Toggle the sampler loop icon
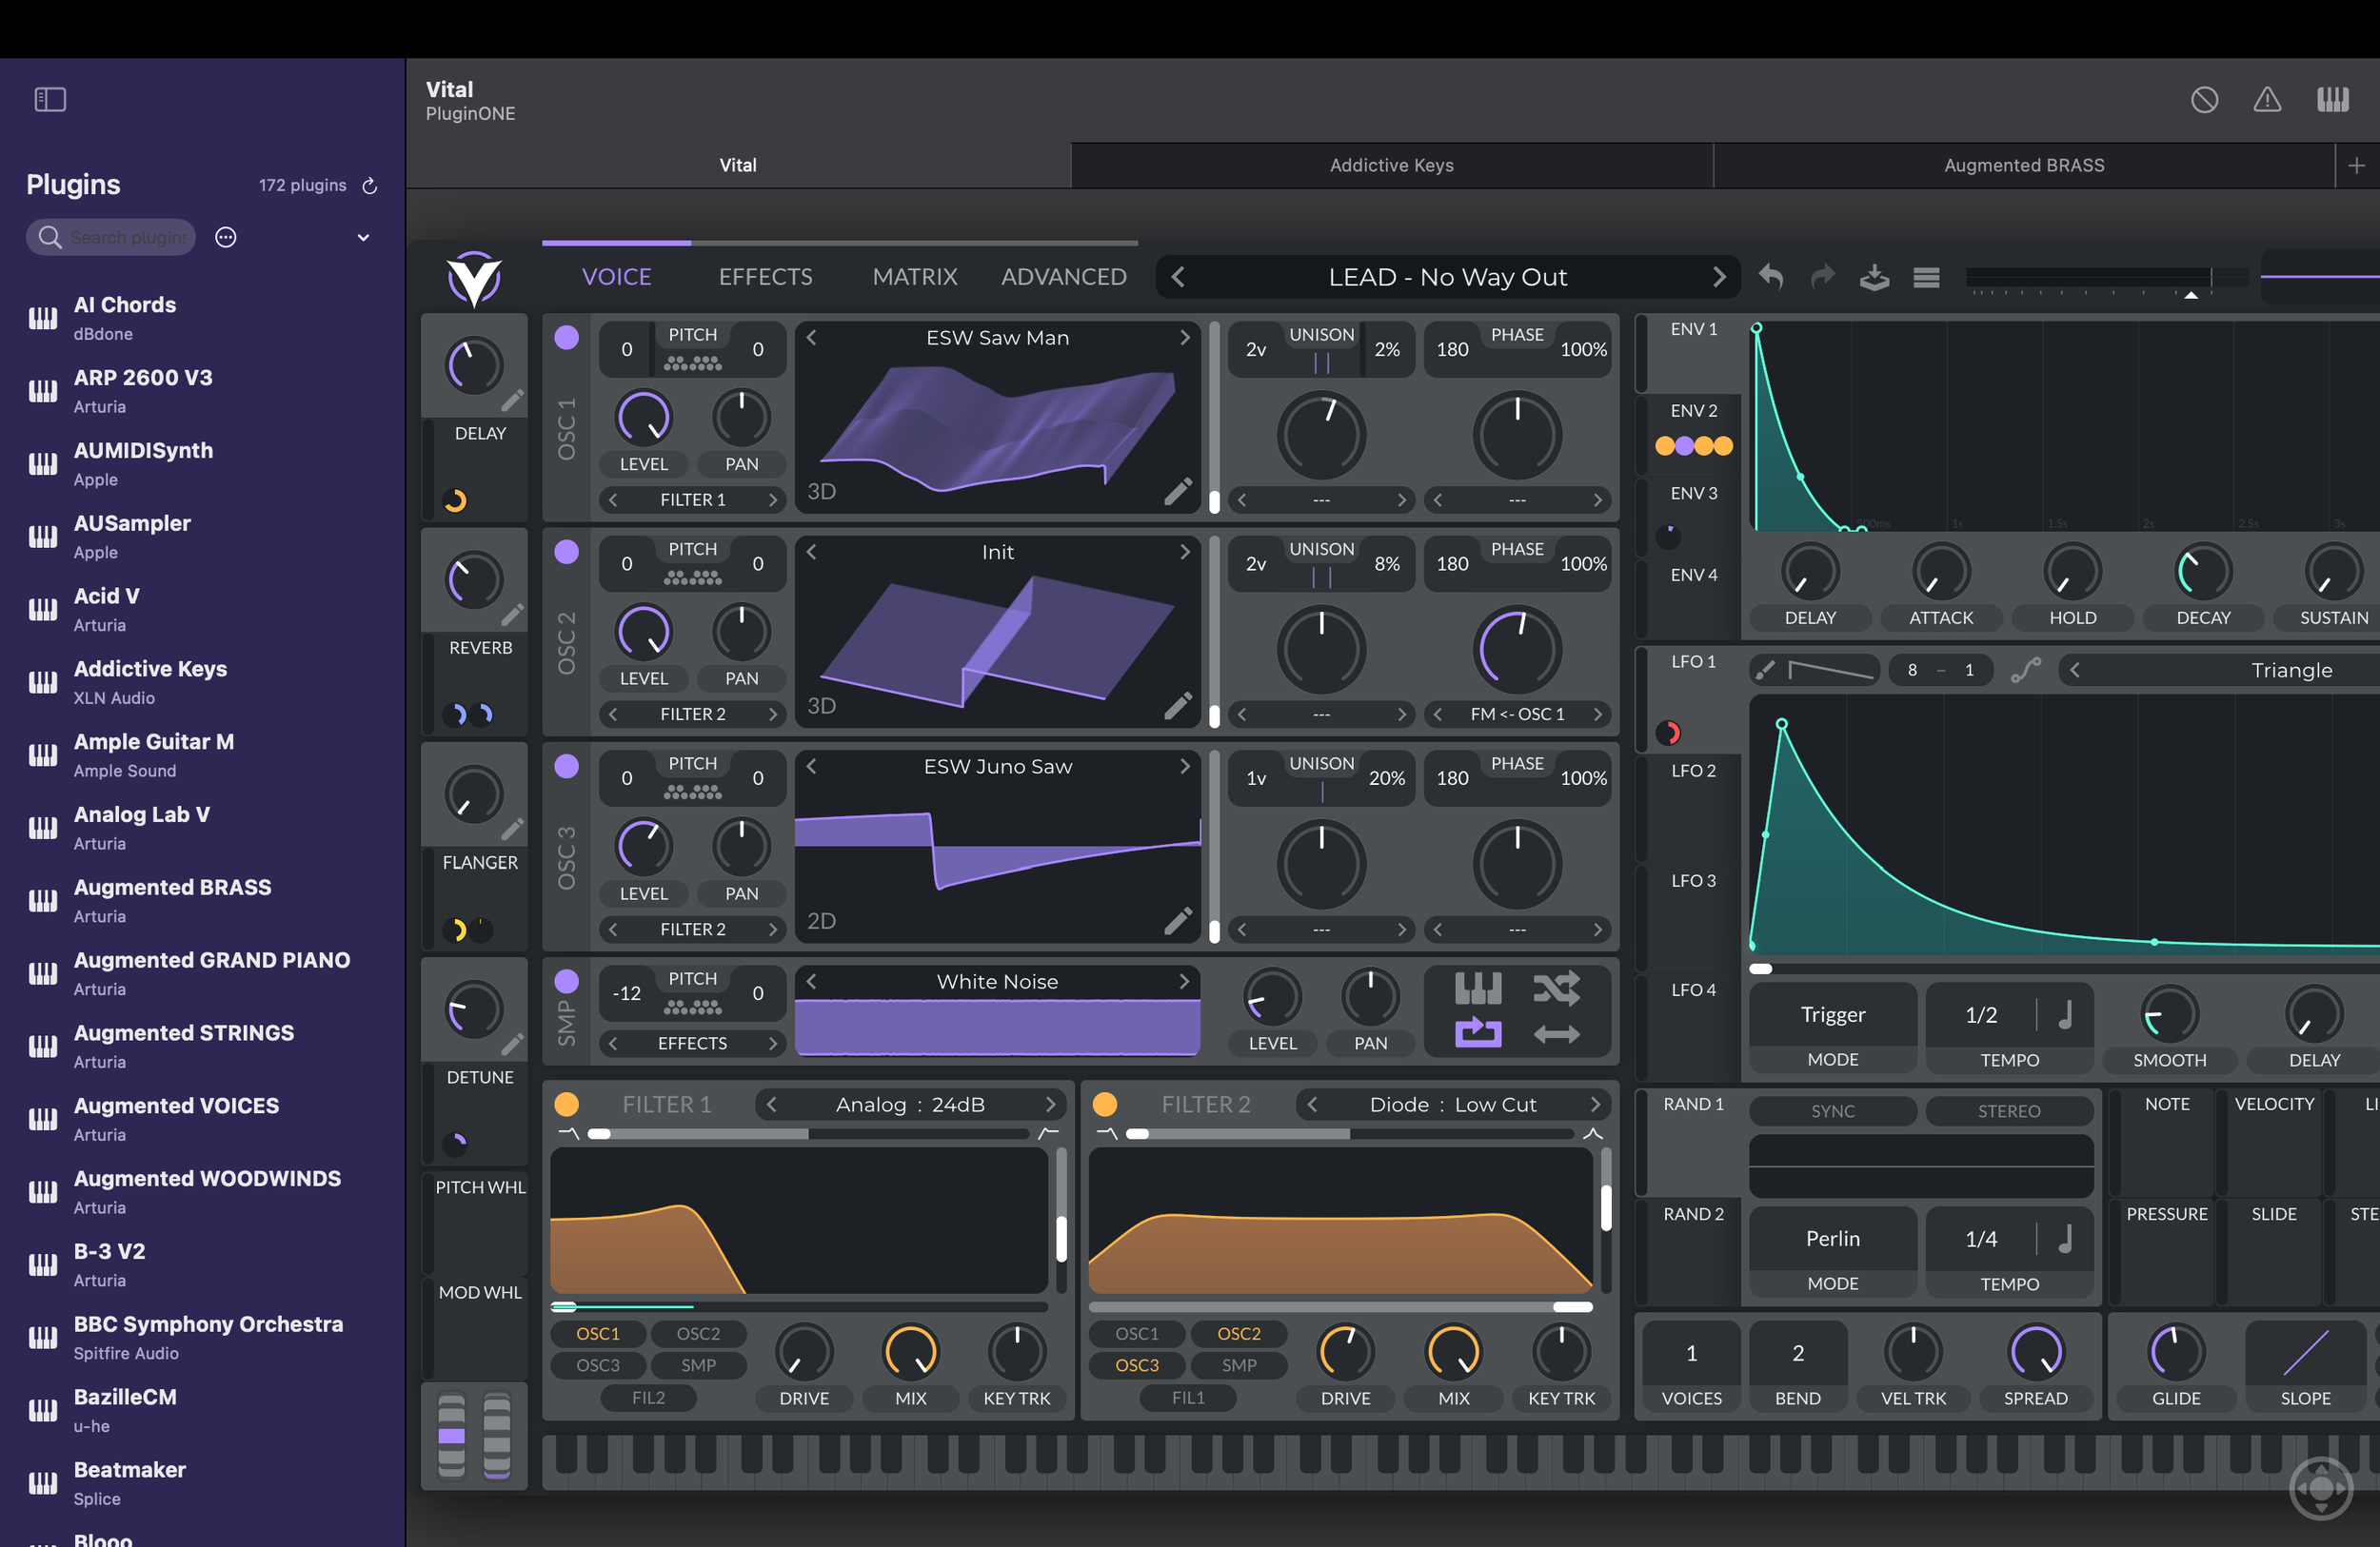Viewport: 2380px width, 1547px height. pos(1477,1032)
